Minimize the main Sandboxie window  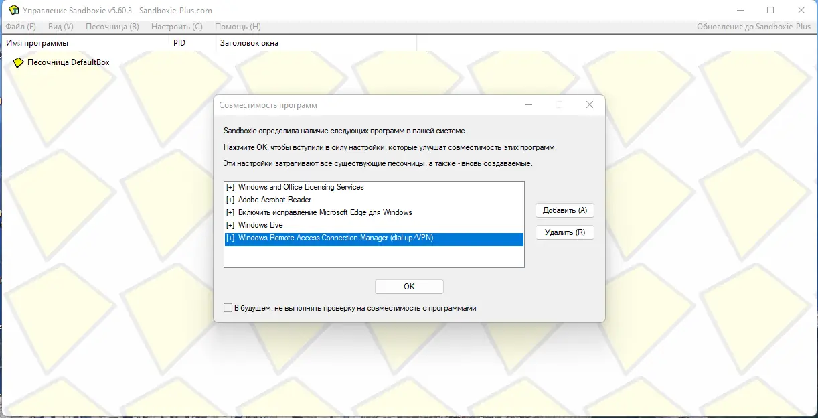point(740,10)
